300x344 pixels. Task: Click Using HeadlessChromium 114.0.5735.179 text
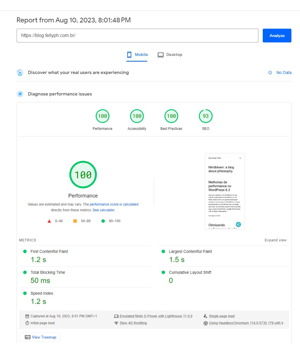coord(246,323)
